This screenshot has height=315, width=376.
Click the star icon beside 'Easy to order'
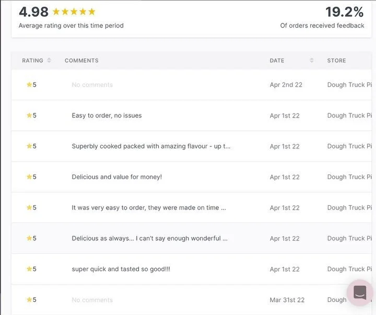pyautogui.click(x=29, y=115)
